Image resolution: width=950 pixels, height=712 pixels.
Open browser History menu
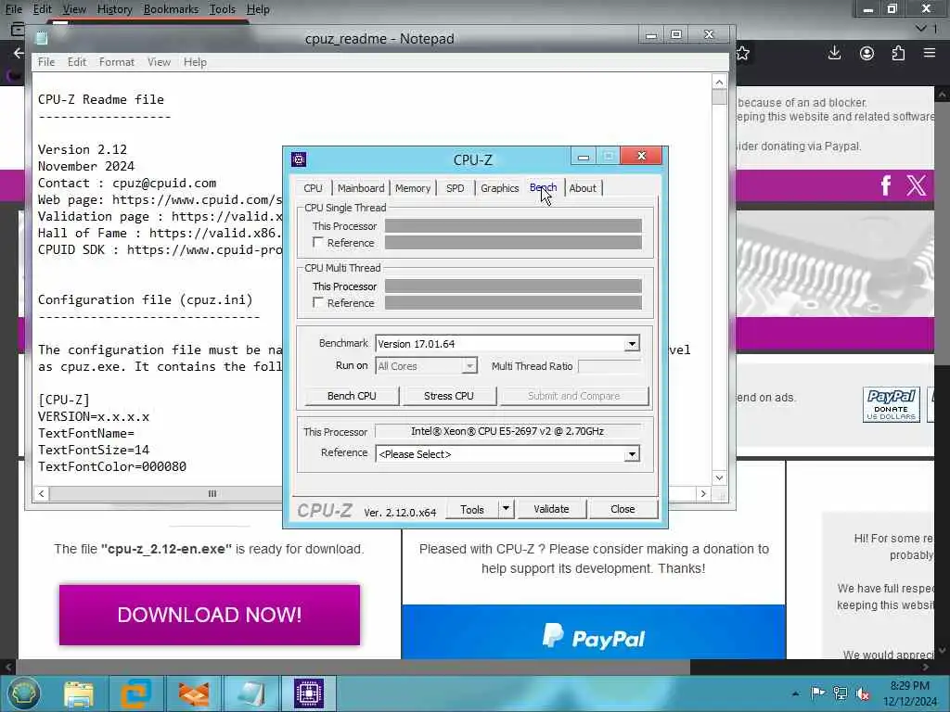coord(114,9)
